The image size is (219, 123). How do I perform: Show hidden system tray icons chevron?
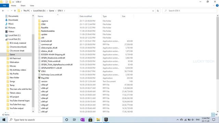pyautogui.click(x=178, y=120)
